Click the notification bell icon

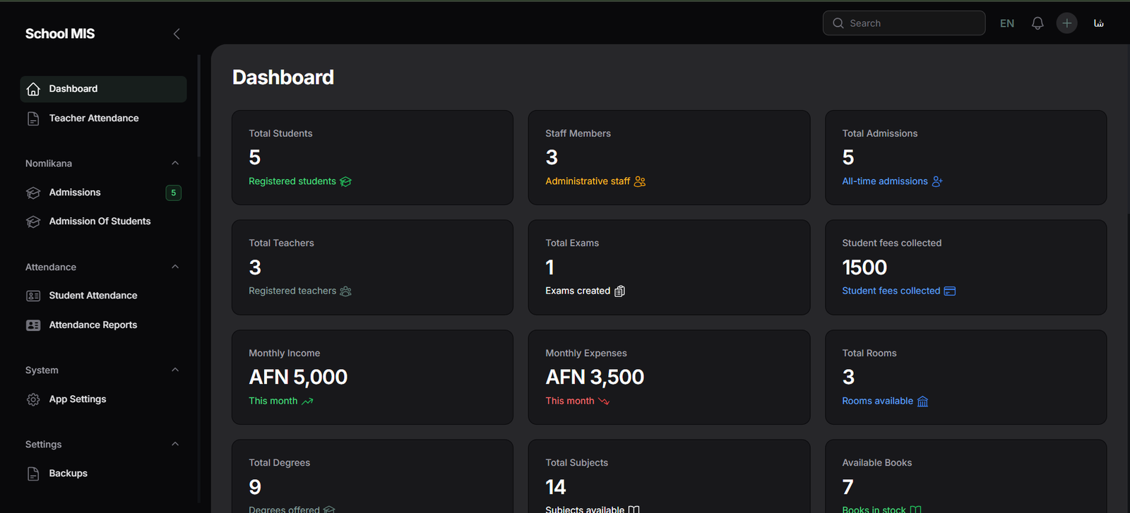[1037, 23]
